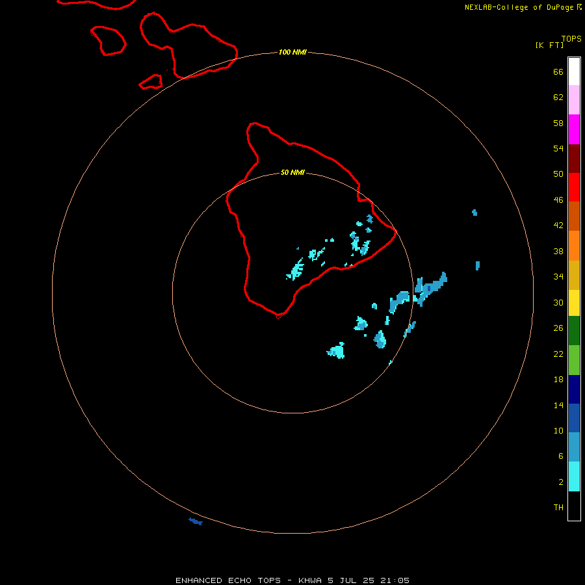Click the light green 26 kft swatch
The width and height of the screenshot is (585, 585).
(x=574, y=360)
